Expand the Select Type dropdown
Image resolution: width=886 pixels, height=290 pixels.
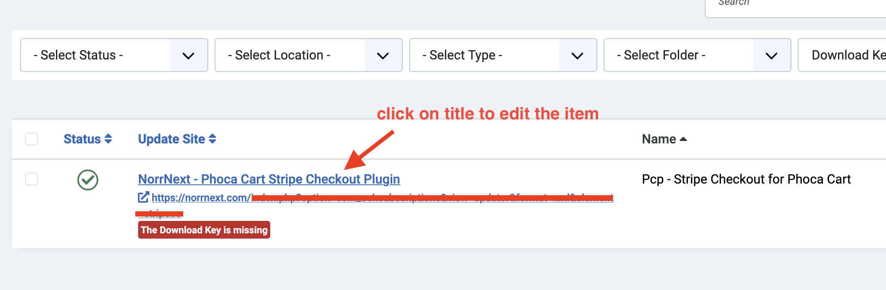503,55
